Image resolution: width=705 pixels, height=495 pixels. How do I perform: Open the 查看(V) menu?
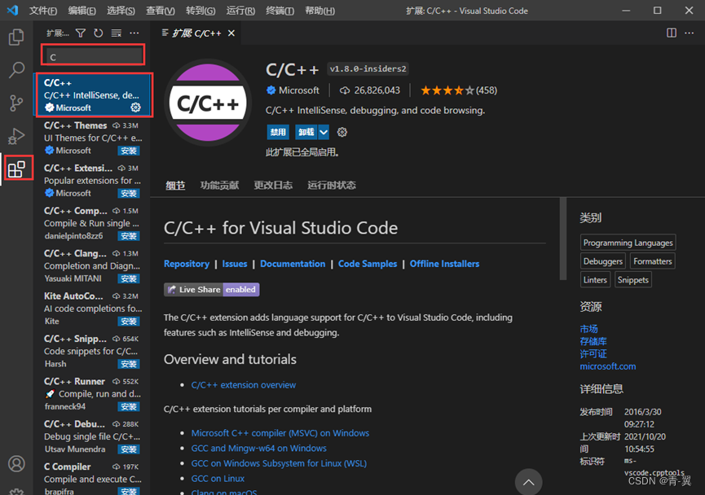click(161, 11)
